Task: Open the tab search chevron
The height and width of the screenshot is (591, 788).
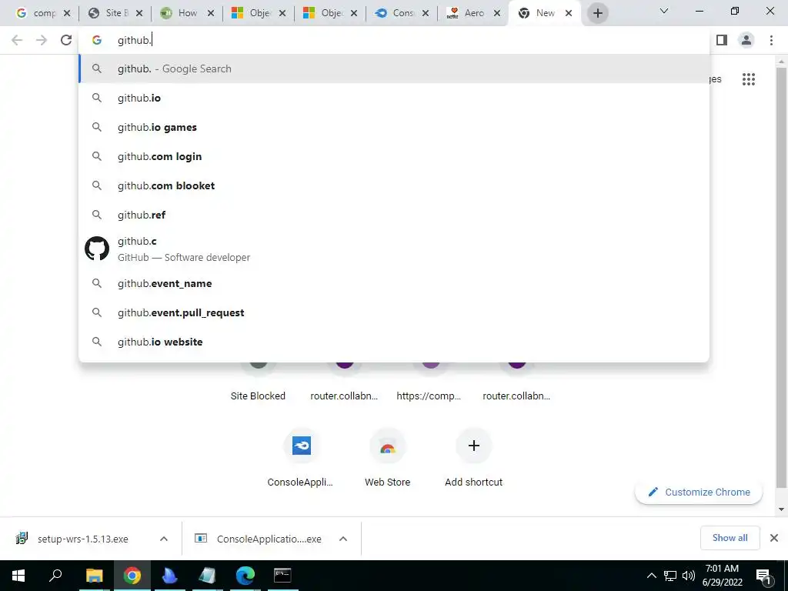Action: click(664, 11)
